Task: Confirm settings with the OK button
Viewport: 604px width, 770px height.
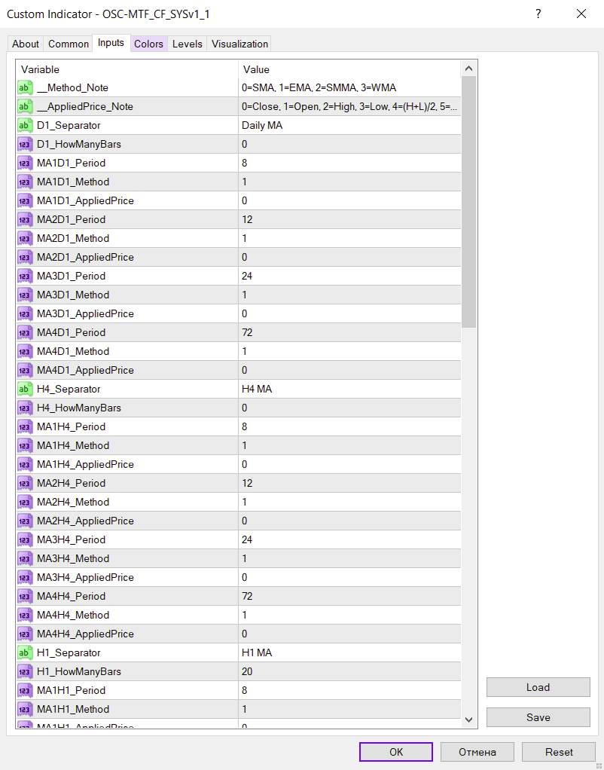Action: pyautogui.click(x=396, y=752)
